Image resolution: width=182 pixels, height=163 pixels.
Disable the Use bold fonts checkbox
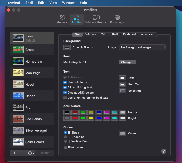pyautogui.click(x=65, y=82)
